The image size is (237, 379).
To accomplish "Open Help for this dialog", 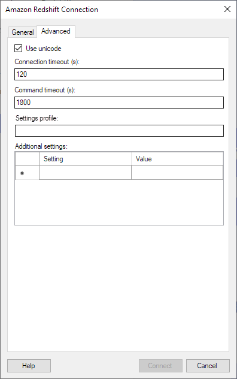I will 29,366.
